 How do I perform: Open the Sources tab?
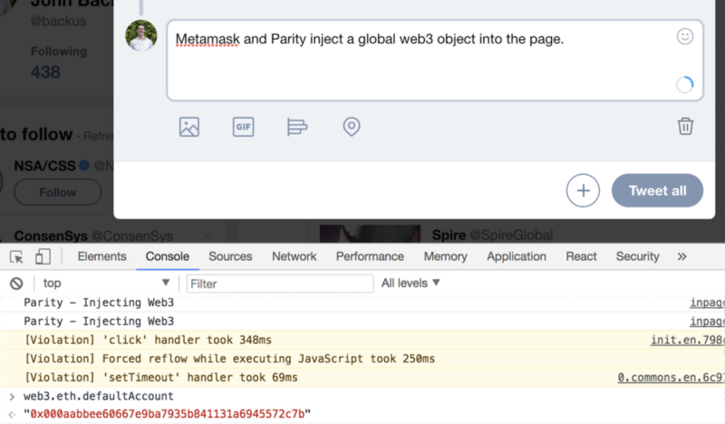coord(230,256)
